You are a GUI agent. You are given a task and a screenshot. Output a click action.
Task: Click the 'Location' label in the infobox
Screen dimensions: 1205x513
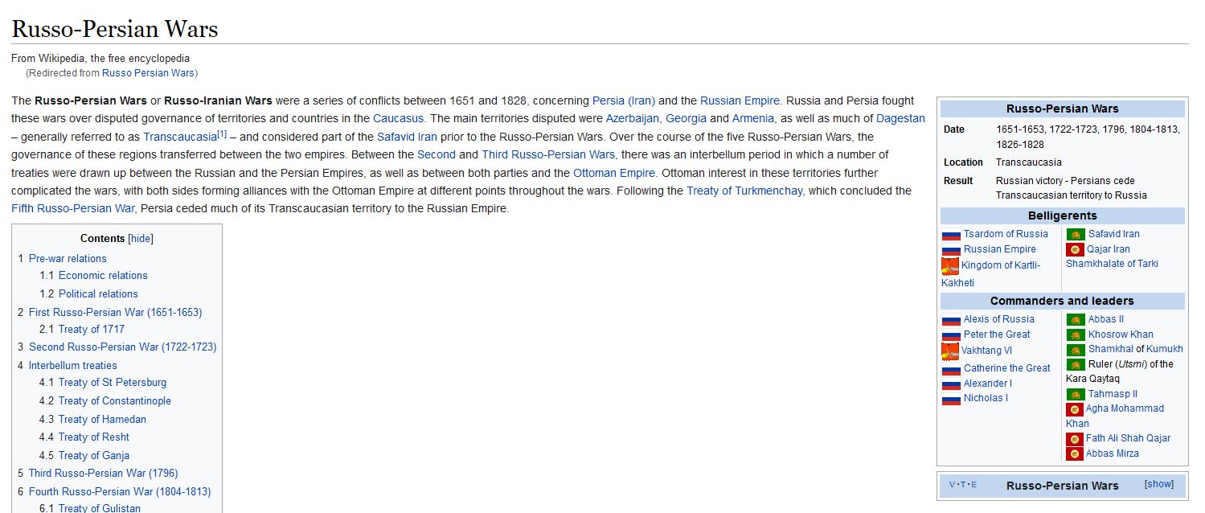click(x=963, y=162)
